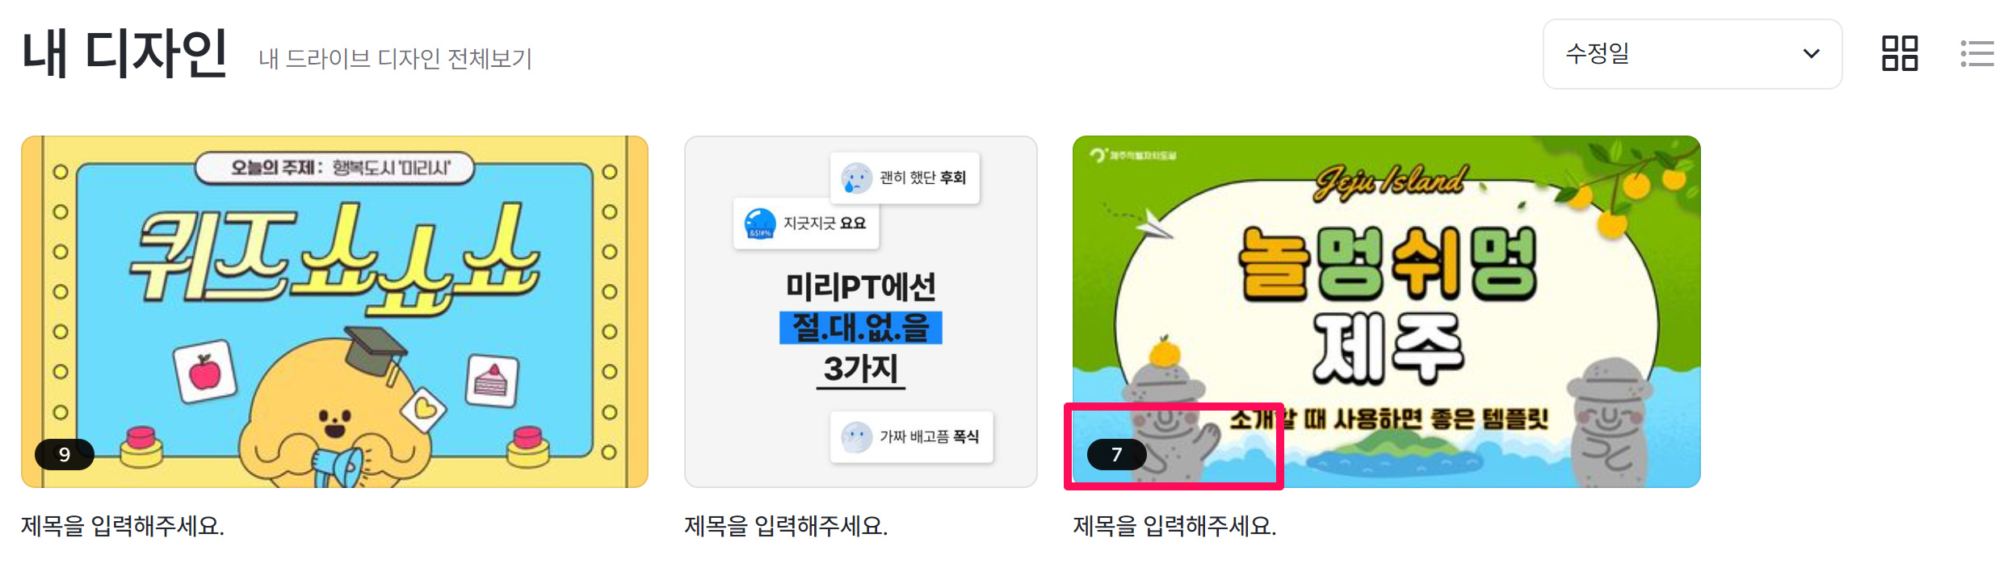
Task: Edit title under the 미리PT design
Action: coord(786,526)
